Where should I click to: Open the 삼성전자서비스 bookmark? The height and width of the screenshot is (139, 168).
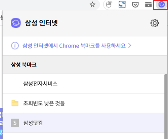point(83,84)
